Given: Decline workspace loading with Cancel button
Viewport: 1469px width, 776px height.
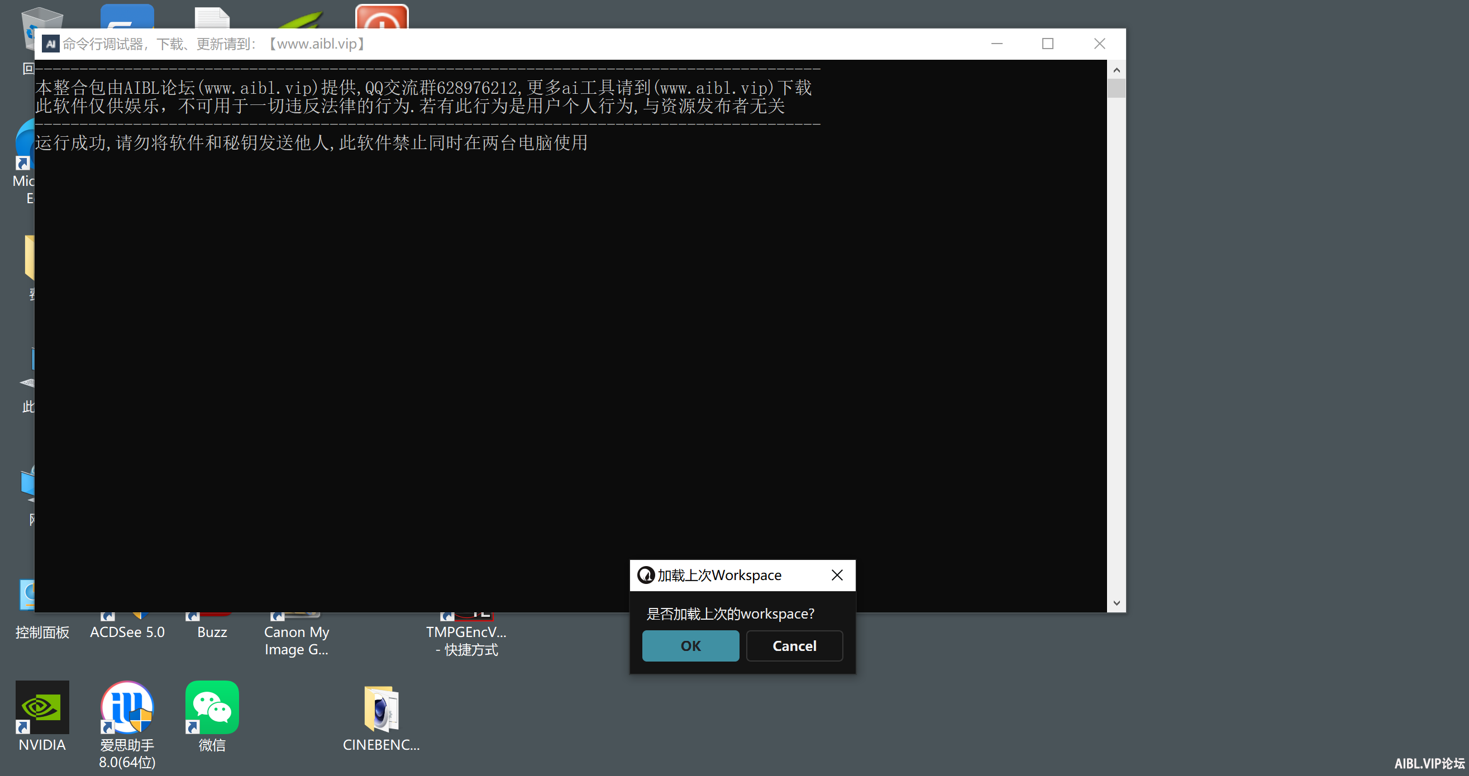Looking at the screenshot, I should 794,645.
